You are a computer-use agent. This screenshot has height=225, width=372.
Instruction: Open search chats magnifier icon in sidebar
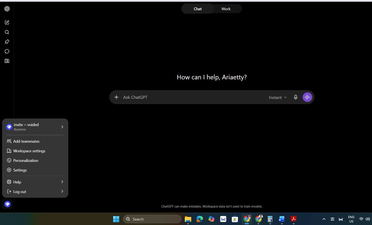7,32
